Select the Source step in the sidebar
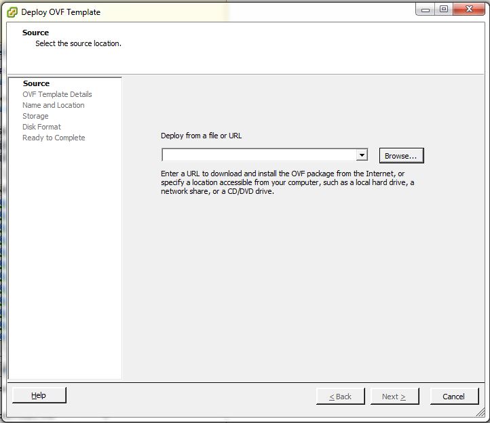The image size is (490, 423). (36, 83)
